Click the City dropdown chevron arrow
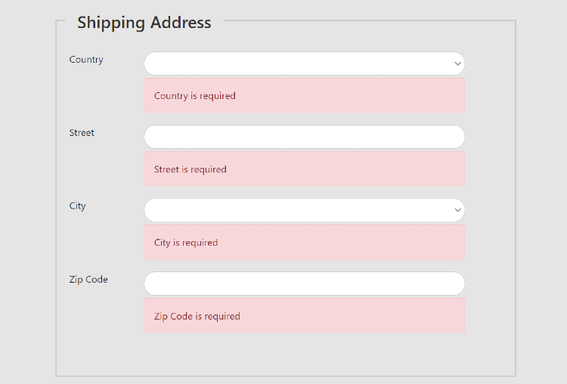The width and height of the screenshot is (567, 384). 457,210
